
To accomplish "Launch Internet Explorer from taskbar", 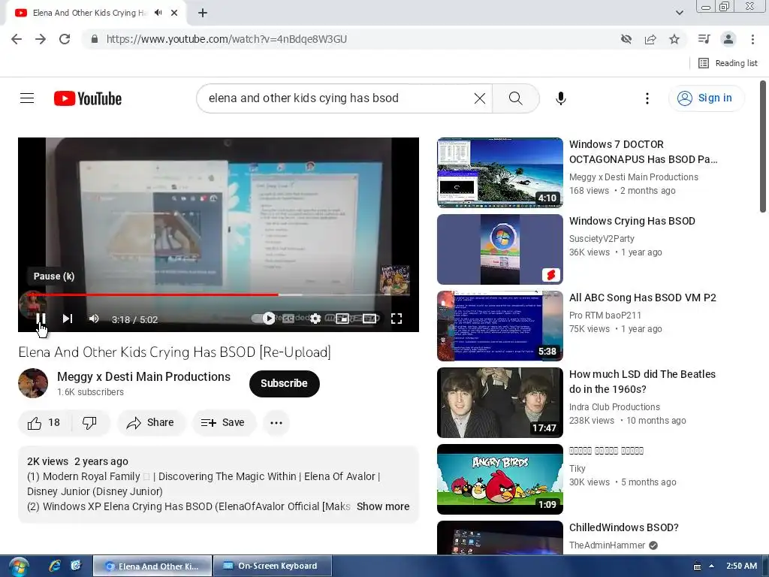I will 54,566.
